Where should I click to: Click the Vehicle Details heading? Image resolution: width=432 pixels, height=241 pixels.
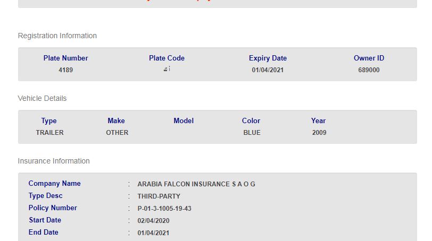(x=43, y=98)
